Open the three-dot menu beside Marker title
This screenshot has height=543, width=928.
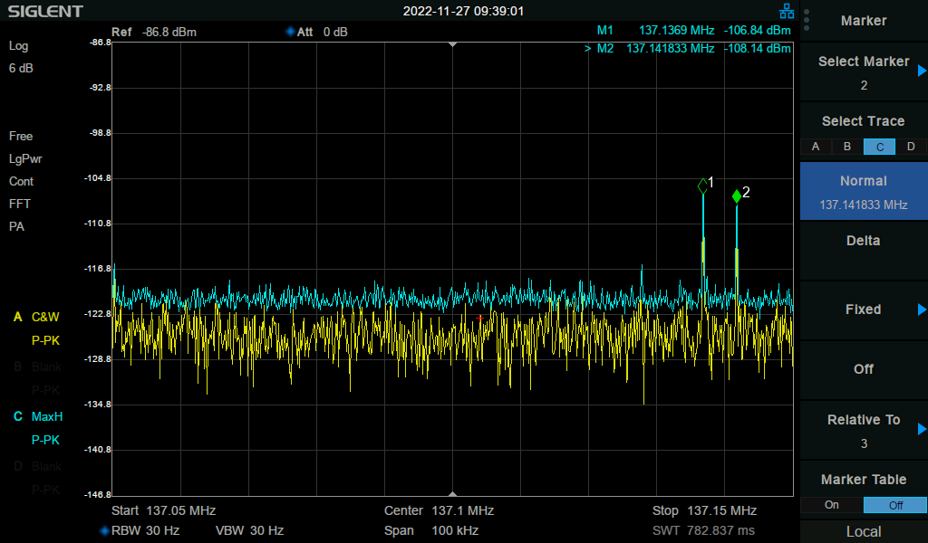(x=807, y=21)
